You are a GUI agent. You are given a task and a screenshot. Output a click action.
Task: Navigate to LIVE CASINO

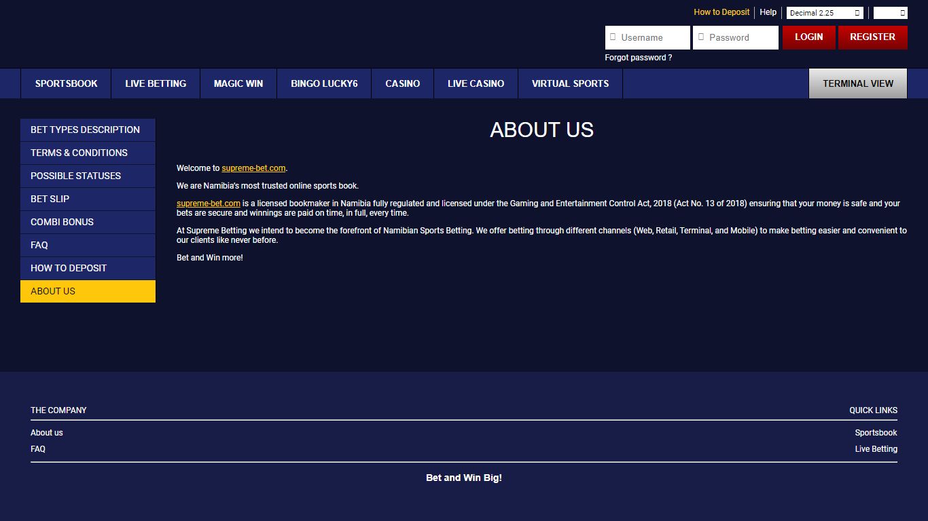(476, 83)
